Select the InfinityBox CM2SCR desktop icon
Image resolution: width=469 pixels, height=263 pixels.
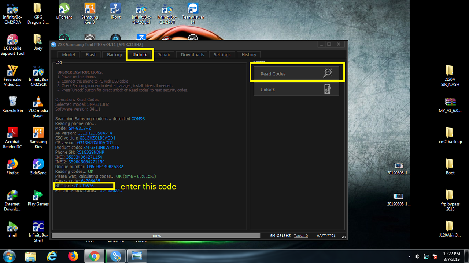click(38, 76)
